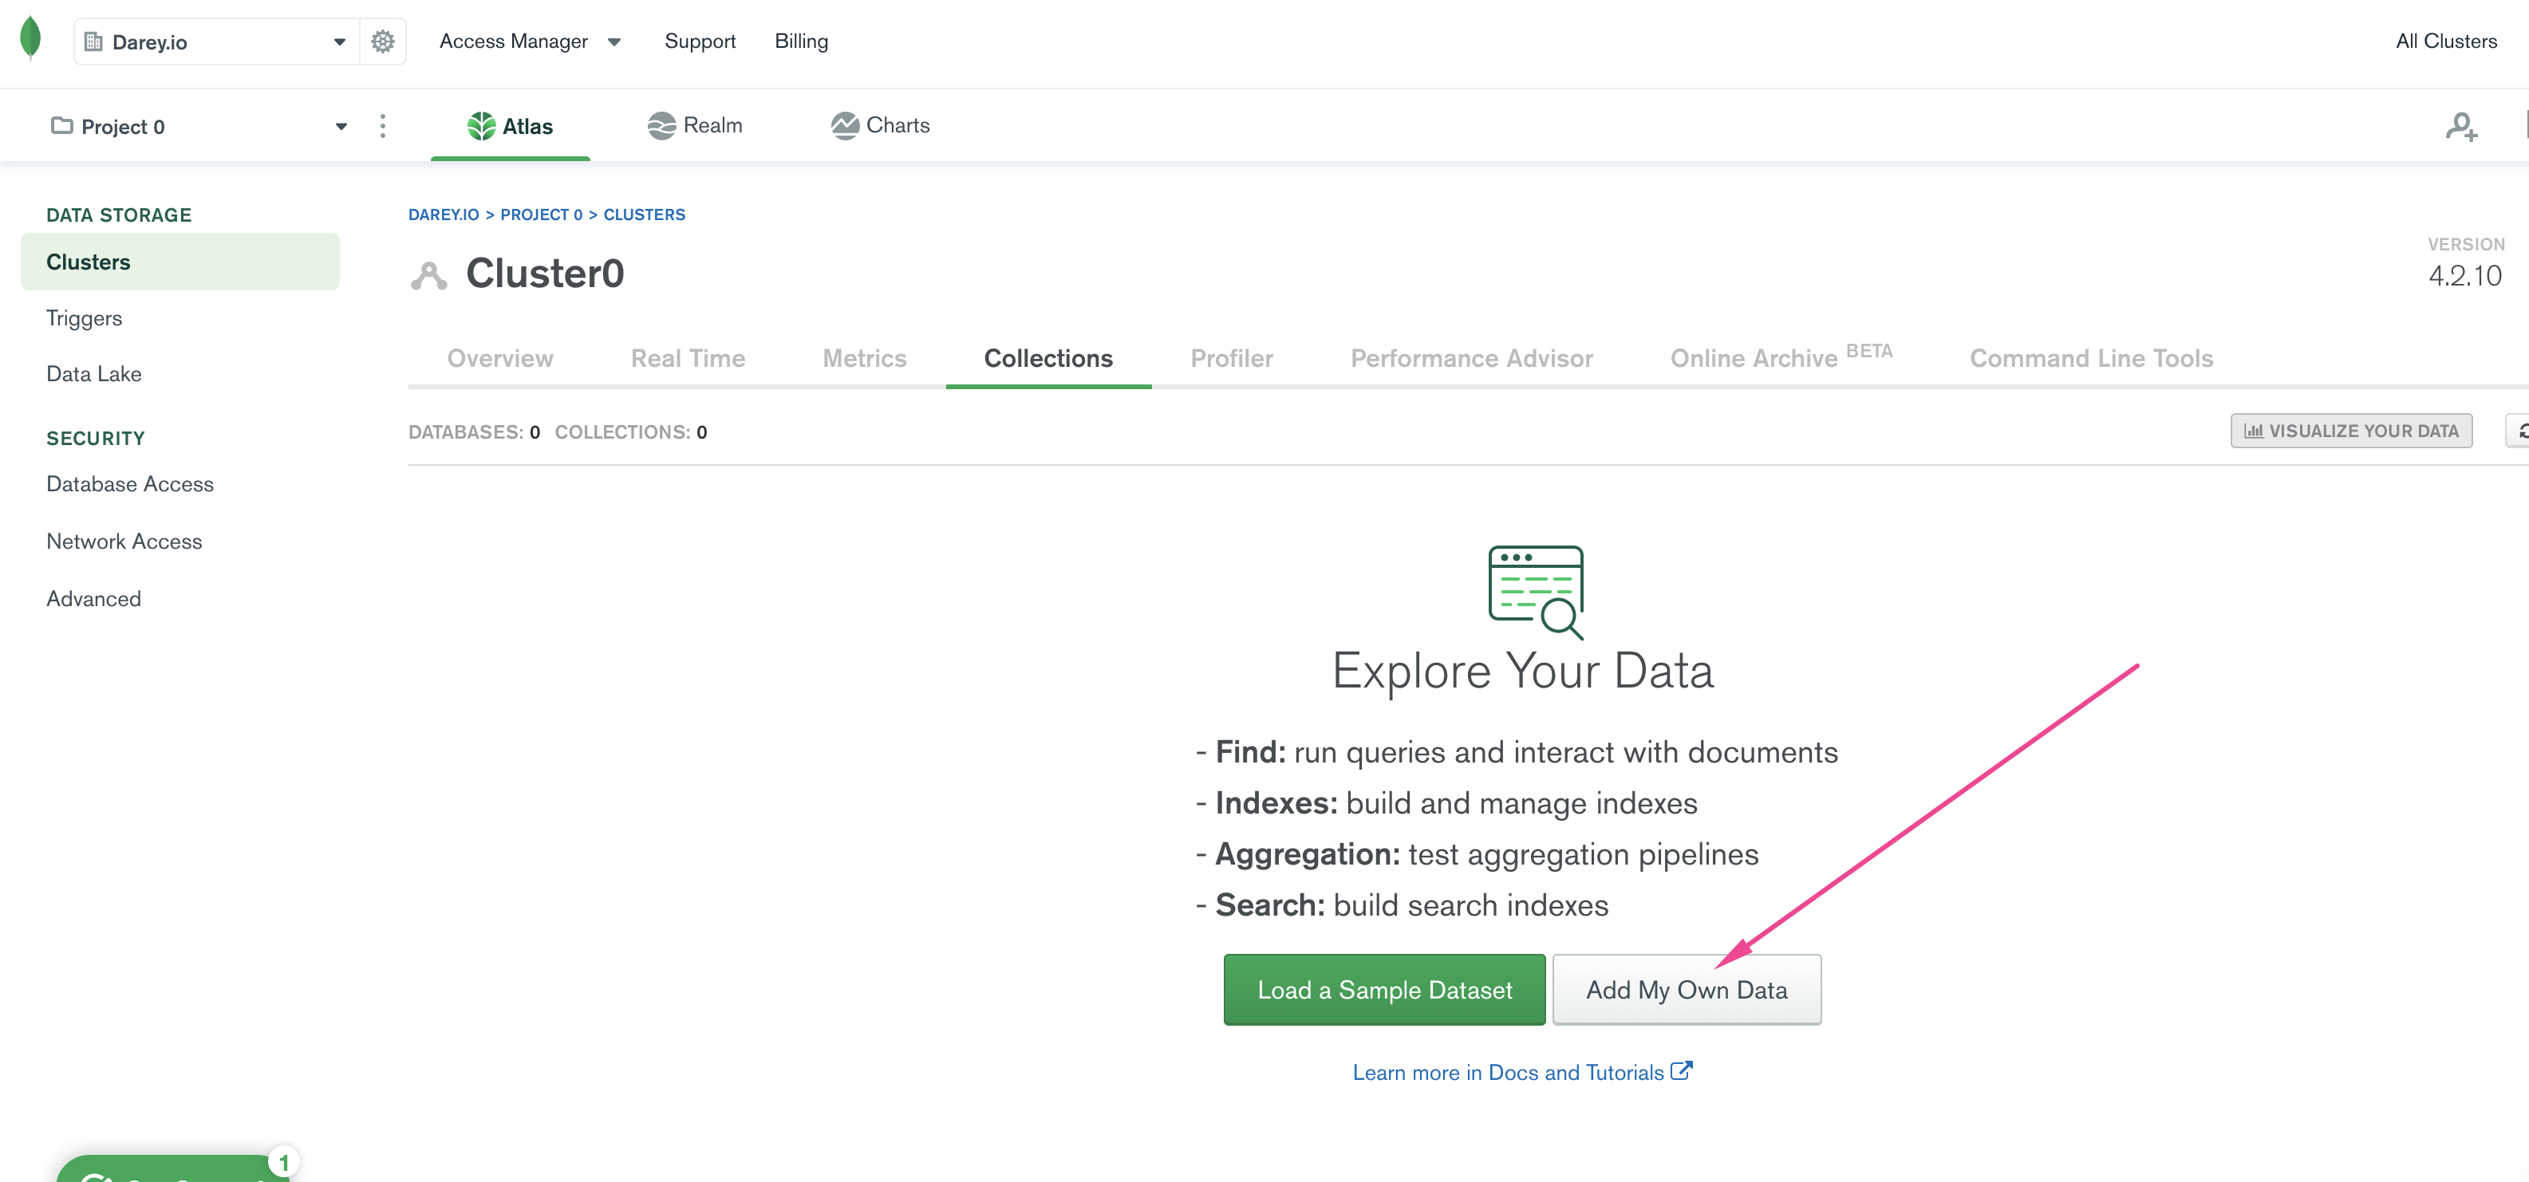The image size is (2529, 1182).
Task: Click Load a Sample Dataset
Action: pos(1384,990)
